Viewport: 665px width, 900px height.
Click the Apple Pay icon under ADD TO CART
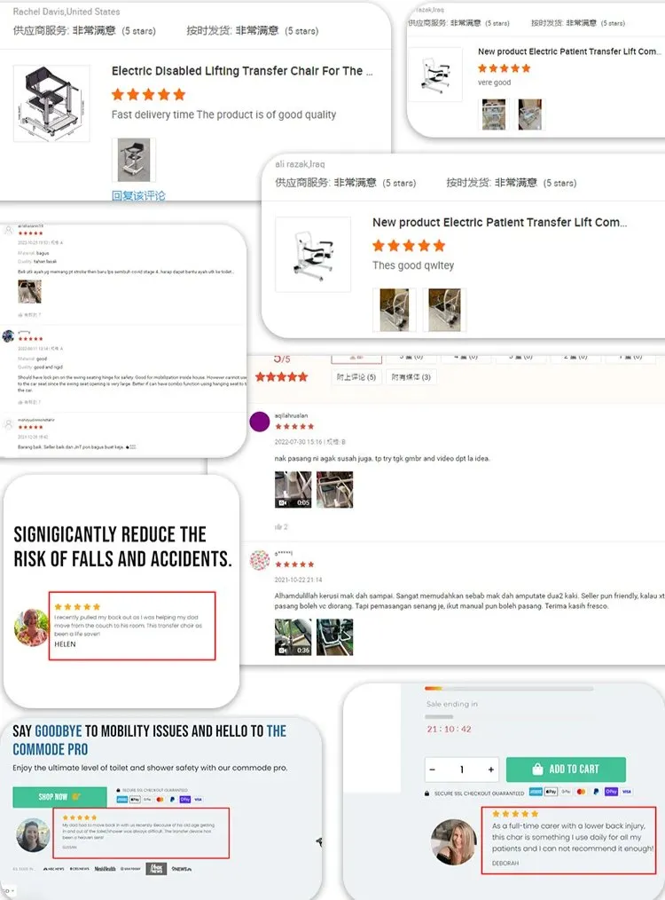[x=551, y=792]
